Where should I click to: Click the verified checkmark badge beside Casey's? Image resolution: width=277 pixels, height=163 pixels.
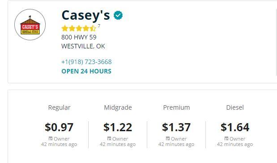[118, 15]
